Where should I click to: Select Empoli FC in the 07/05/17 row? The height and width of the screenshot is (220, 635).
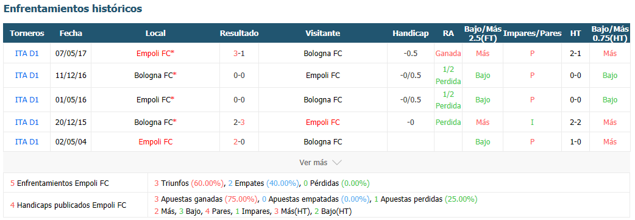click(154, 53)
